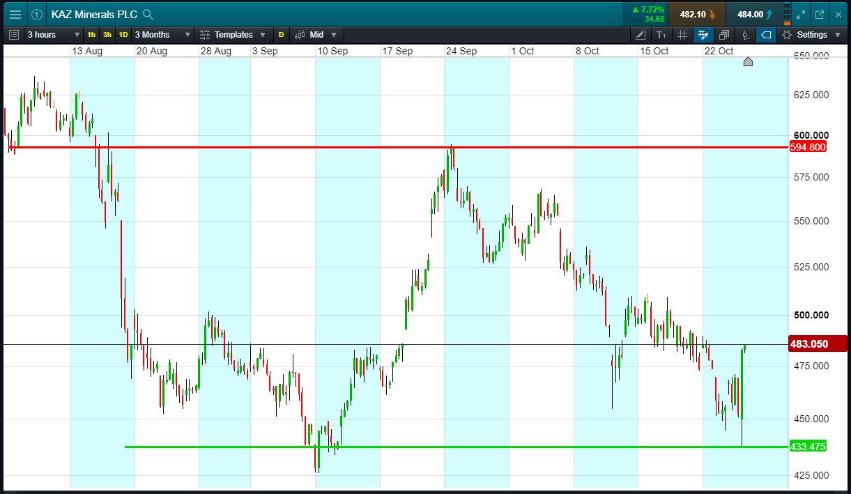Open the chart list panel icon

(x=14, y=34)
